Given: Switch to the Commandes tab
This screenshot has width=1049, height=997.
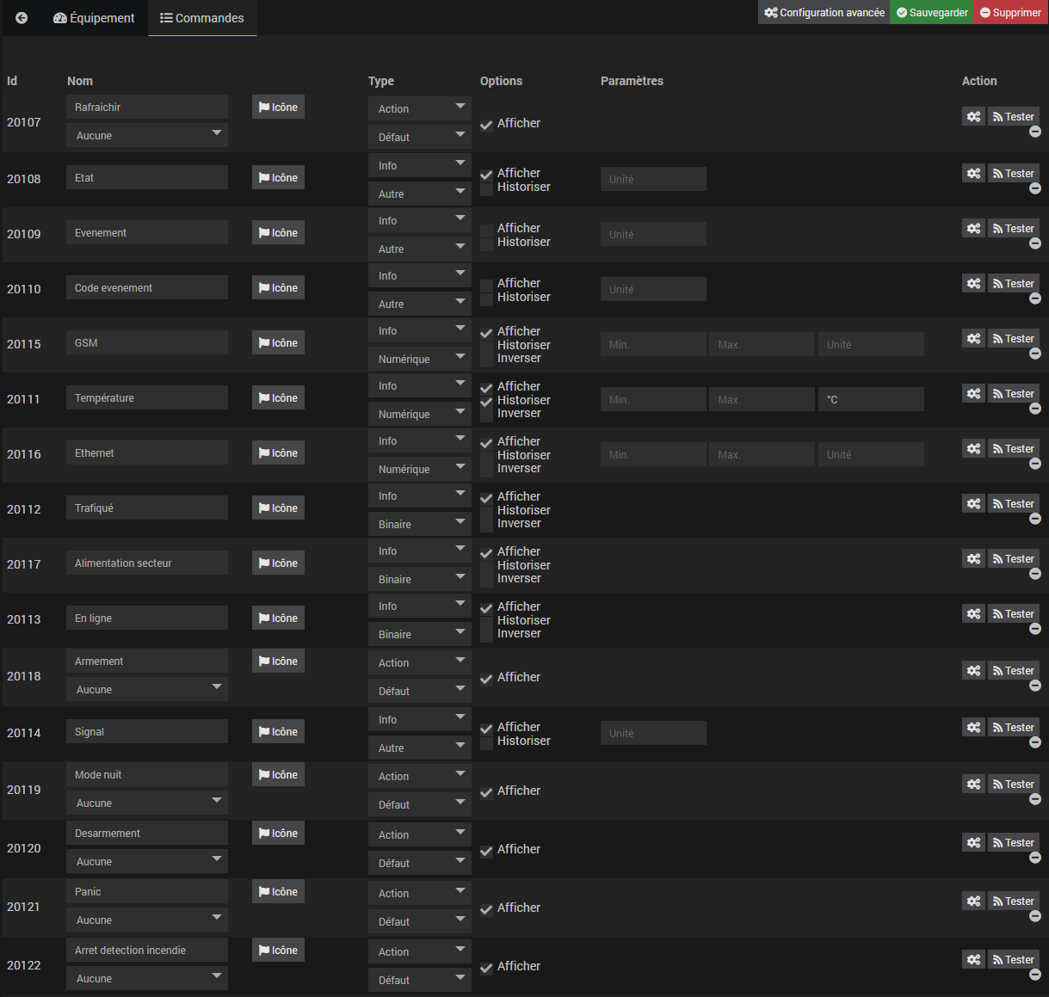Looking at the screenshot, I should [x=202, y=18].
